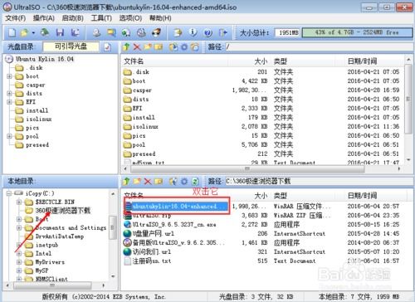
Task: Collapse the iCopy (C:) drive node
Action: (x=9, y=193)
